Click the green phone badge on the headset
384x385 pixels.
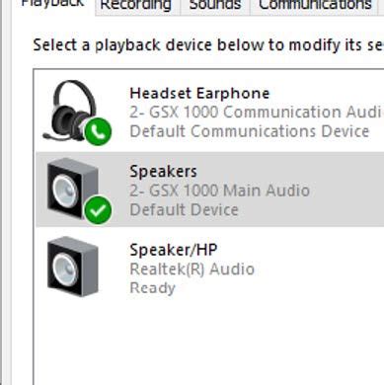[x=98, y=131]
